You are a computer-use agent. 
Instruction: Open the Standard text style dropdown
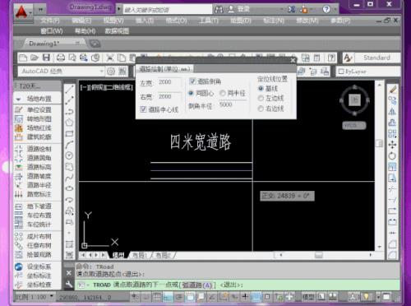(x=377, y=58)
